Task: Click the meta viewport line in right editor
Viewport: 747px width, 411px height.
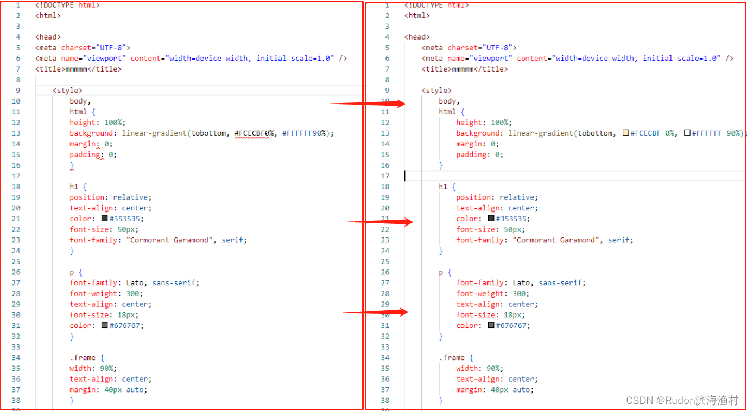Action: tap(578, 58)
